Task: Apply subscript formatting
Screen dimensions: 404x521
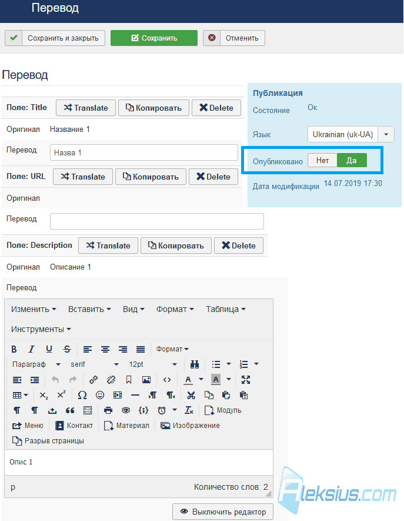Action: coord(44,396)
